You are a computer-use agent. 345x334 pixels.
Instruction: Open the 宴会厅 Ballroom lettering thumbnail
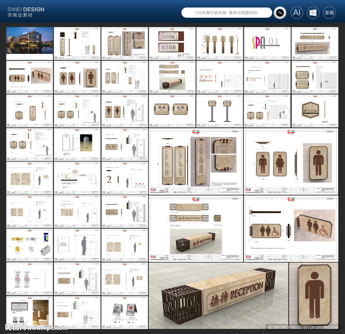pyautogui.click(x=220, y=77)
